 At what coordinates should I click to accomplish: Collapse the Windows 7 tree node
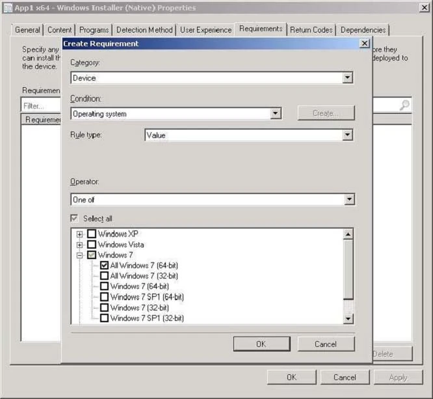tap(80, 255)
